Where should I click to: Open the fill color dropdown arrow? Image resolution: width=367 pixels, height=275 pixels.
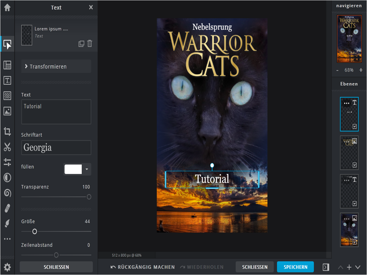coord(87,169)
